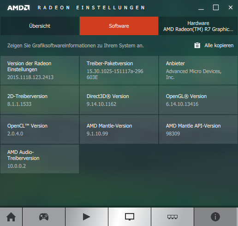Open the Gaming controller section
This screenshot has width=238, height=226.
(x=44, y=217)
